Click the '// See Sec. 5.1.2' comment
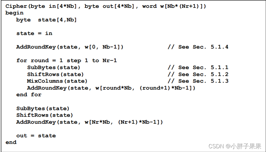Image resolution: width=266 pixels, height=152 pixels. 198,74
